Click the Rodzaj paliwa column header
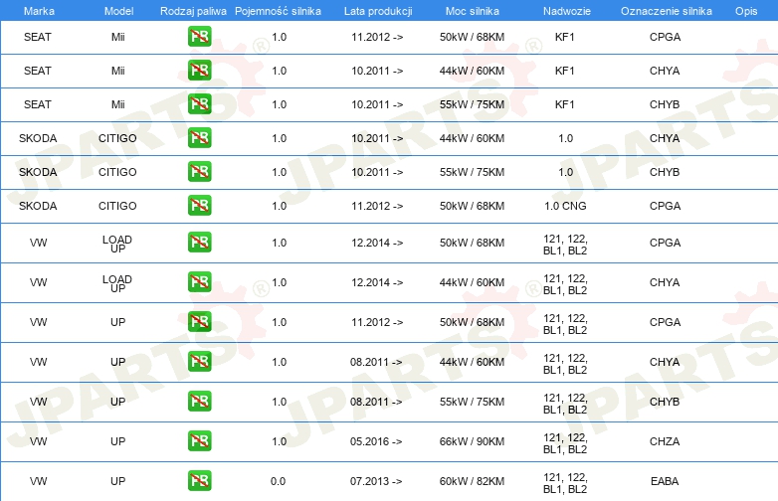The width and height of the screenshot is (778, 501). 193,11
